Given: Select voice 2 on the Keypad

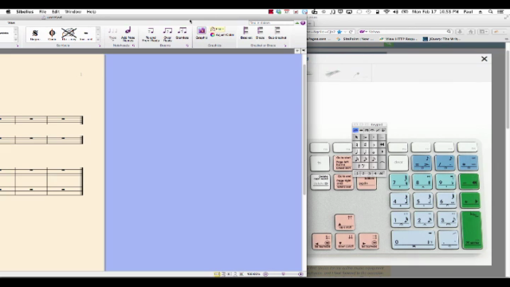Looking at the screenshot, I should click(363, 173).
